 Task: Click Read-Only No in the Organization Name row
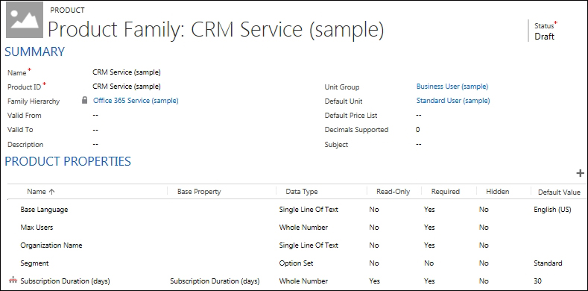(x=374, y=245)
